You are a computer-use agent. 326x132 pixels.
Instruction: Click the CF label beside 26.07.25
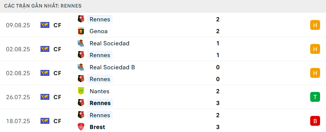(57, 97)
